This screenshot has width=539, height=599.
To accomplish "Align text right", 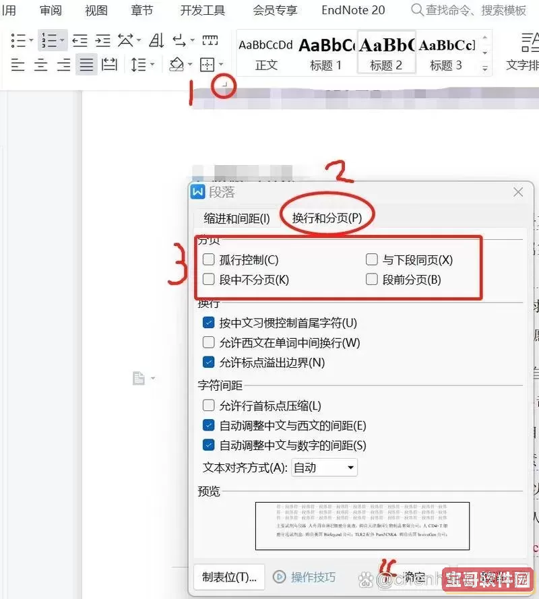I will click(63, 65).
